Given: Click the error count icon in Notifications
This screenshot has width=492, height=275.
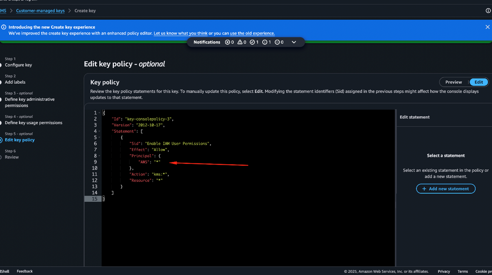Looking at the screenshot, I should click(227, 42).
